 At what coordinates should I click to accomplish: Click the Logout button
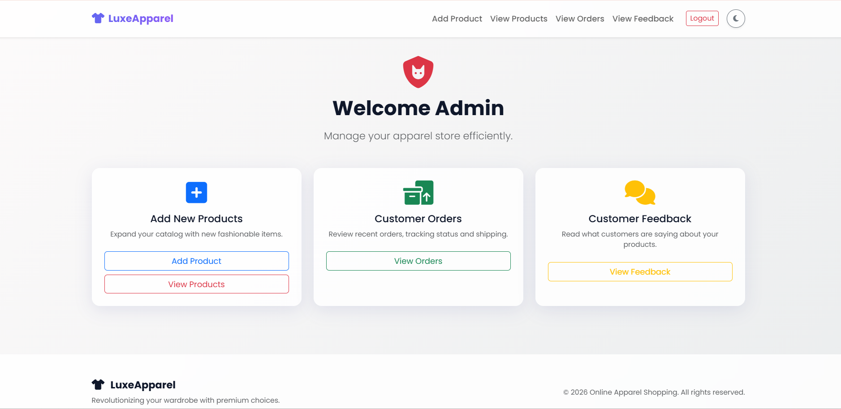702,18
